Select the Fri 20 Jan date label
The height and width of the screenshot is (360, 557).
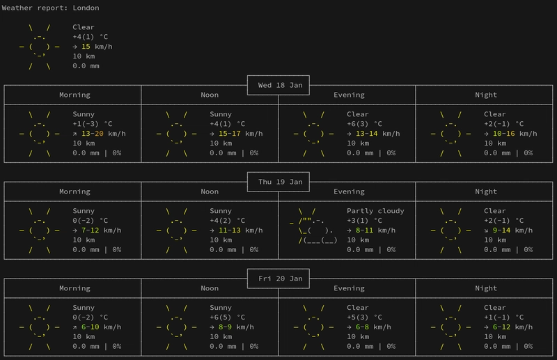[280, 279]
